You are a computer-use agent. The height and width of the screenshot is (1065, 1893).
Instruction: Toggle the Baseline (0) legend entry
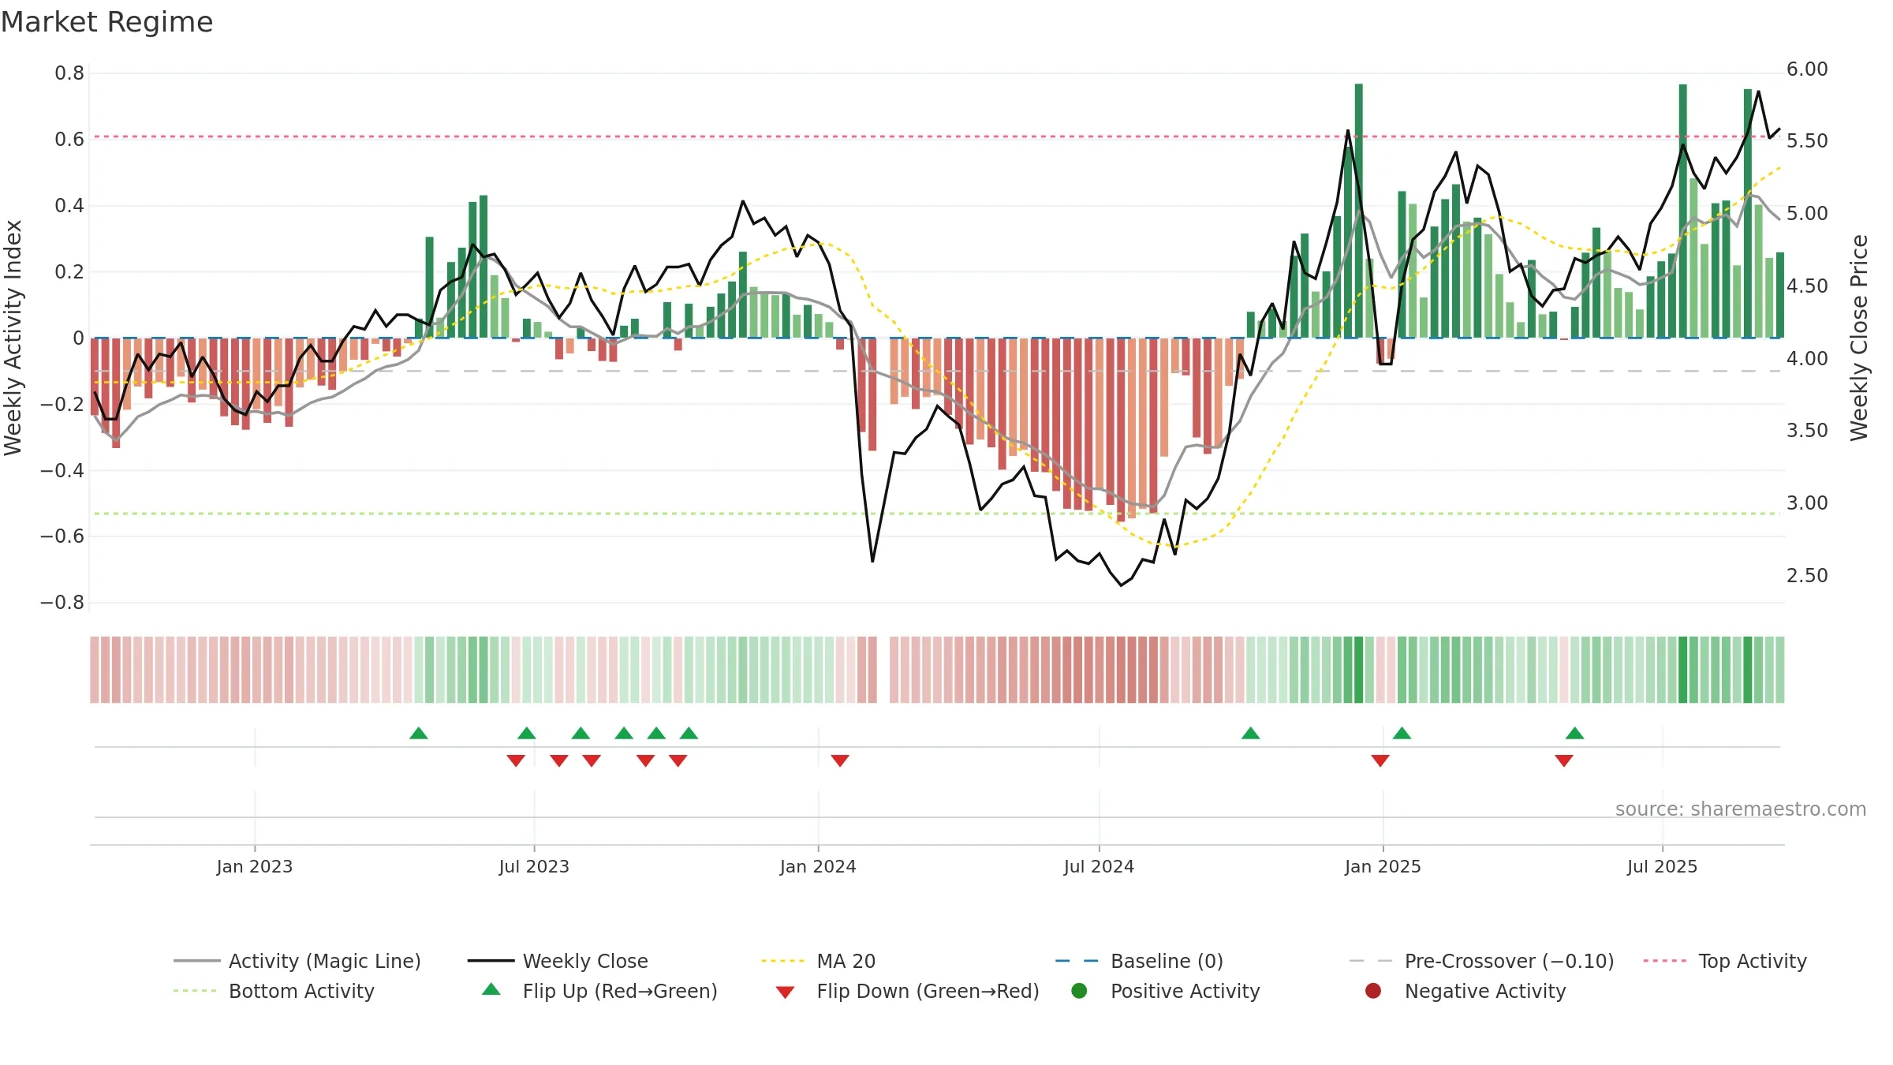(1139, 961)
